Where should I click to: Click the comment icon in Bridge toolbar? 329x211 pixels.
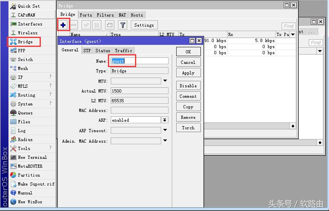pyautogui.click(x=110, y=25)
